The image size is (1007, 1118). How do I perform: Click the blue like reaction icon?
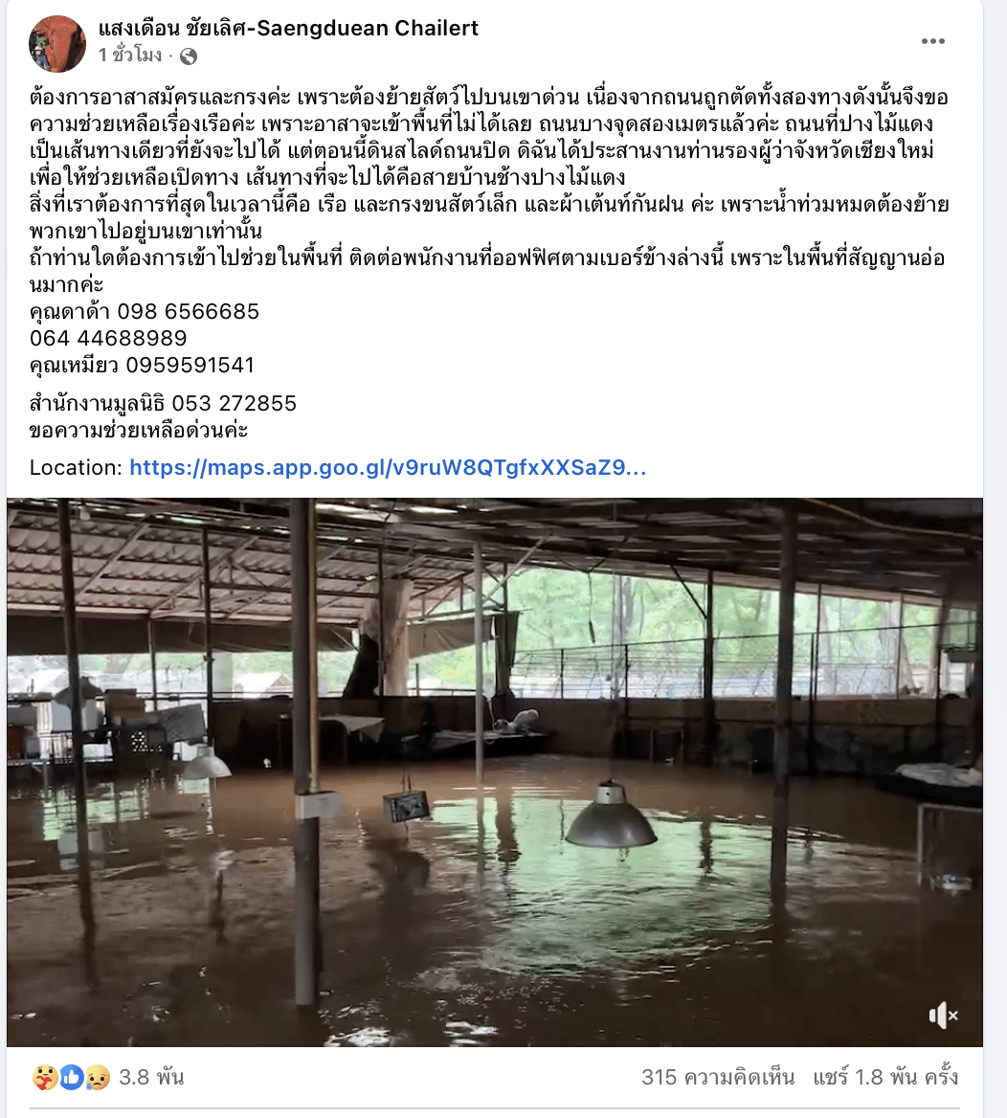click(x=72, y=1078)
